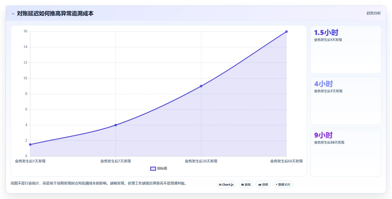The width and height of the screenshot is (392, 199).
Task: Click the card caption 业务发生后1天发现
Action: [x=328, y=40]
